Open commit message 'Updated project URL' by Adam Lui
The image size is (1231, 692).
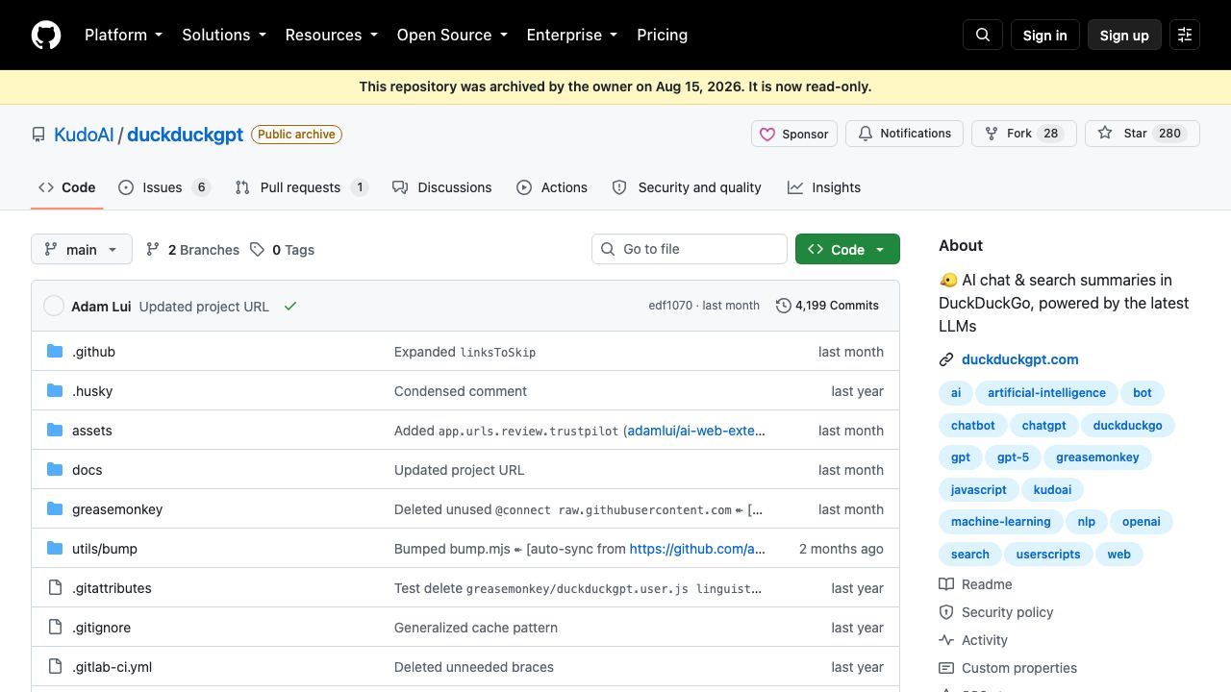[x=204, y=307]
